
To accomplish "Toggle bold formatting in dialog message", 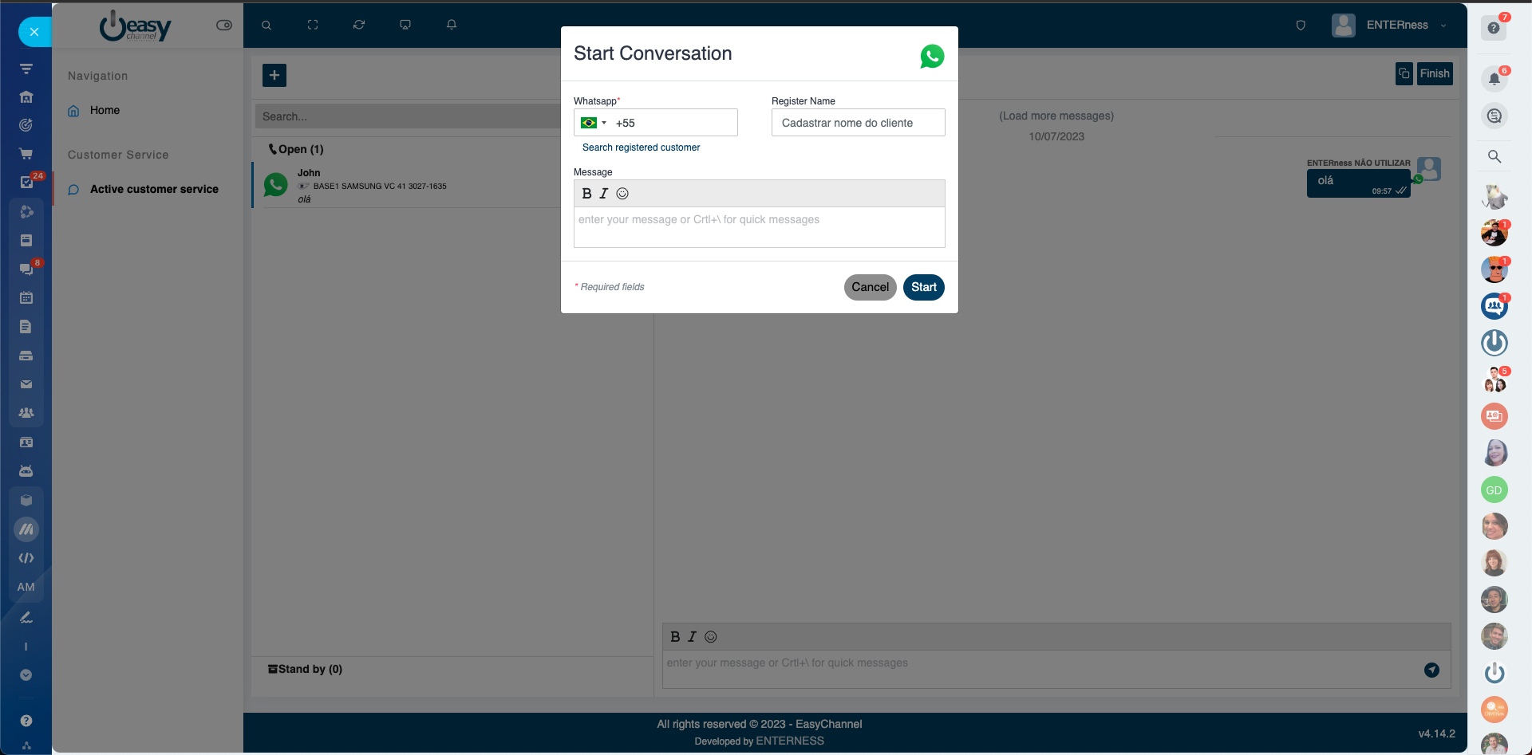I will pos(586,194).
